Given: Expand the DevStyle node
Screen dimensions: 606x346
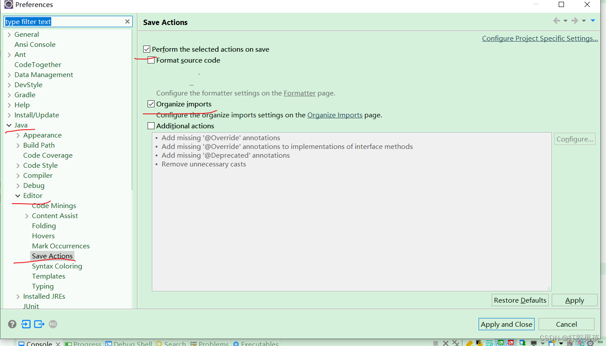Looking at the screenshot, I should [x=9, y=85].
